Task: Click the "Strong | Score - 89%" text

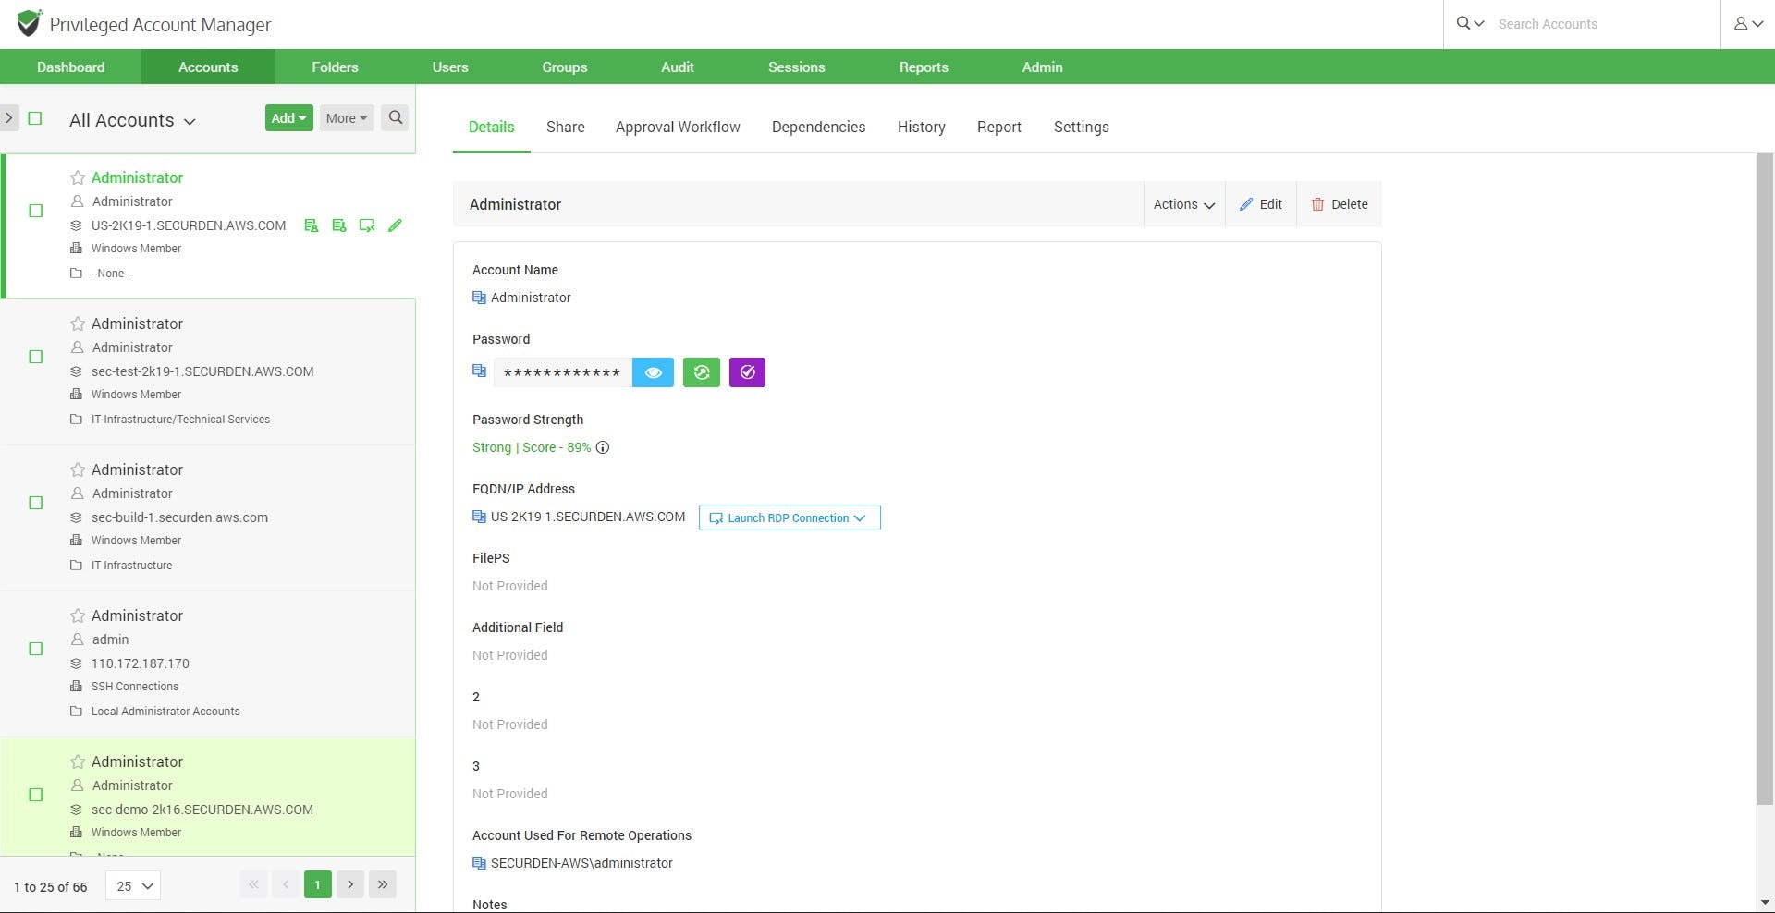Action: (x=532, y=447)
